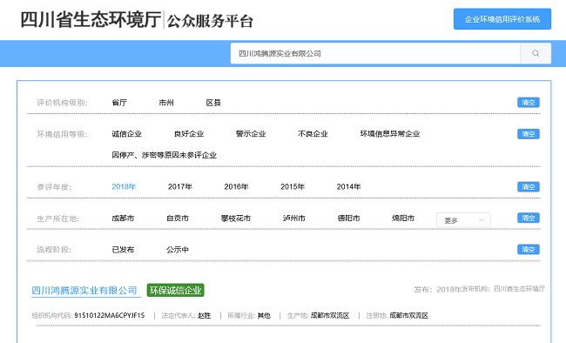Select the 2018年 year filter
The width and height of the screenshot is (566, 343).
click(x=124, y=186)
